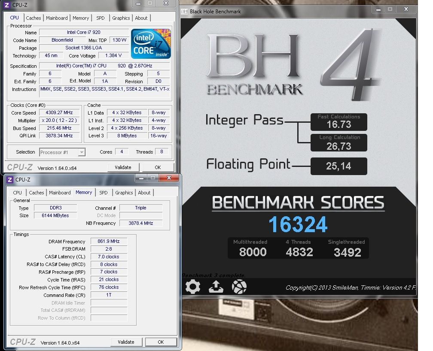
Task: Click the Stepping value 5
Action: [x=158, y=74]
